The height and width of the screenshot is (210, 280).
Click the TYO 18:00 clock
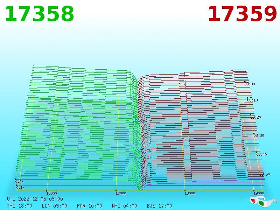[20, 206]
